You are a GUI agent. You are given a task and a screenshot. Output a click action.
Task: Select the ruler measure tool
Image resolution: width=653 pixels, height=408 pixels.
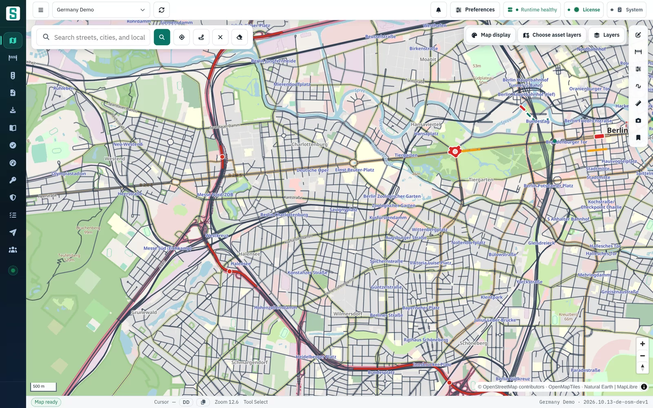pos(638,103)
